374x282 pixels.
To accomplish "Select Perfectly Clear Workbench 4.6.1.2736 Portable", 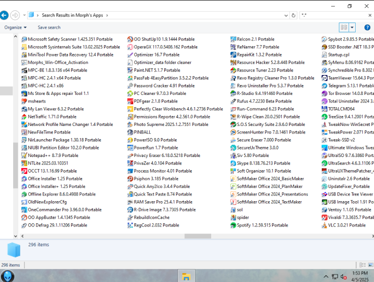I will pos(175,109).
